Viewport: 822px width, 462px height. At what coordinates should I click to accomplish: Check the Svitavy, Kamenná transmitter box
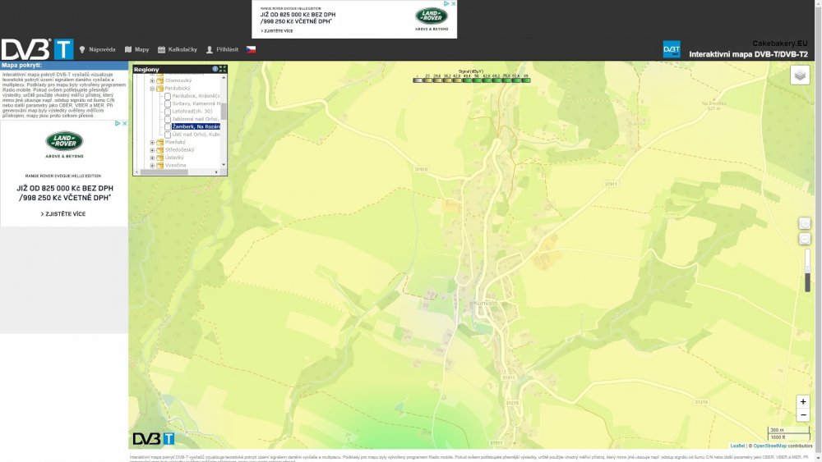point(168,104)
